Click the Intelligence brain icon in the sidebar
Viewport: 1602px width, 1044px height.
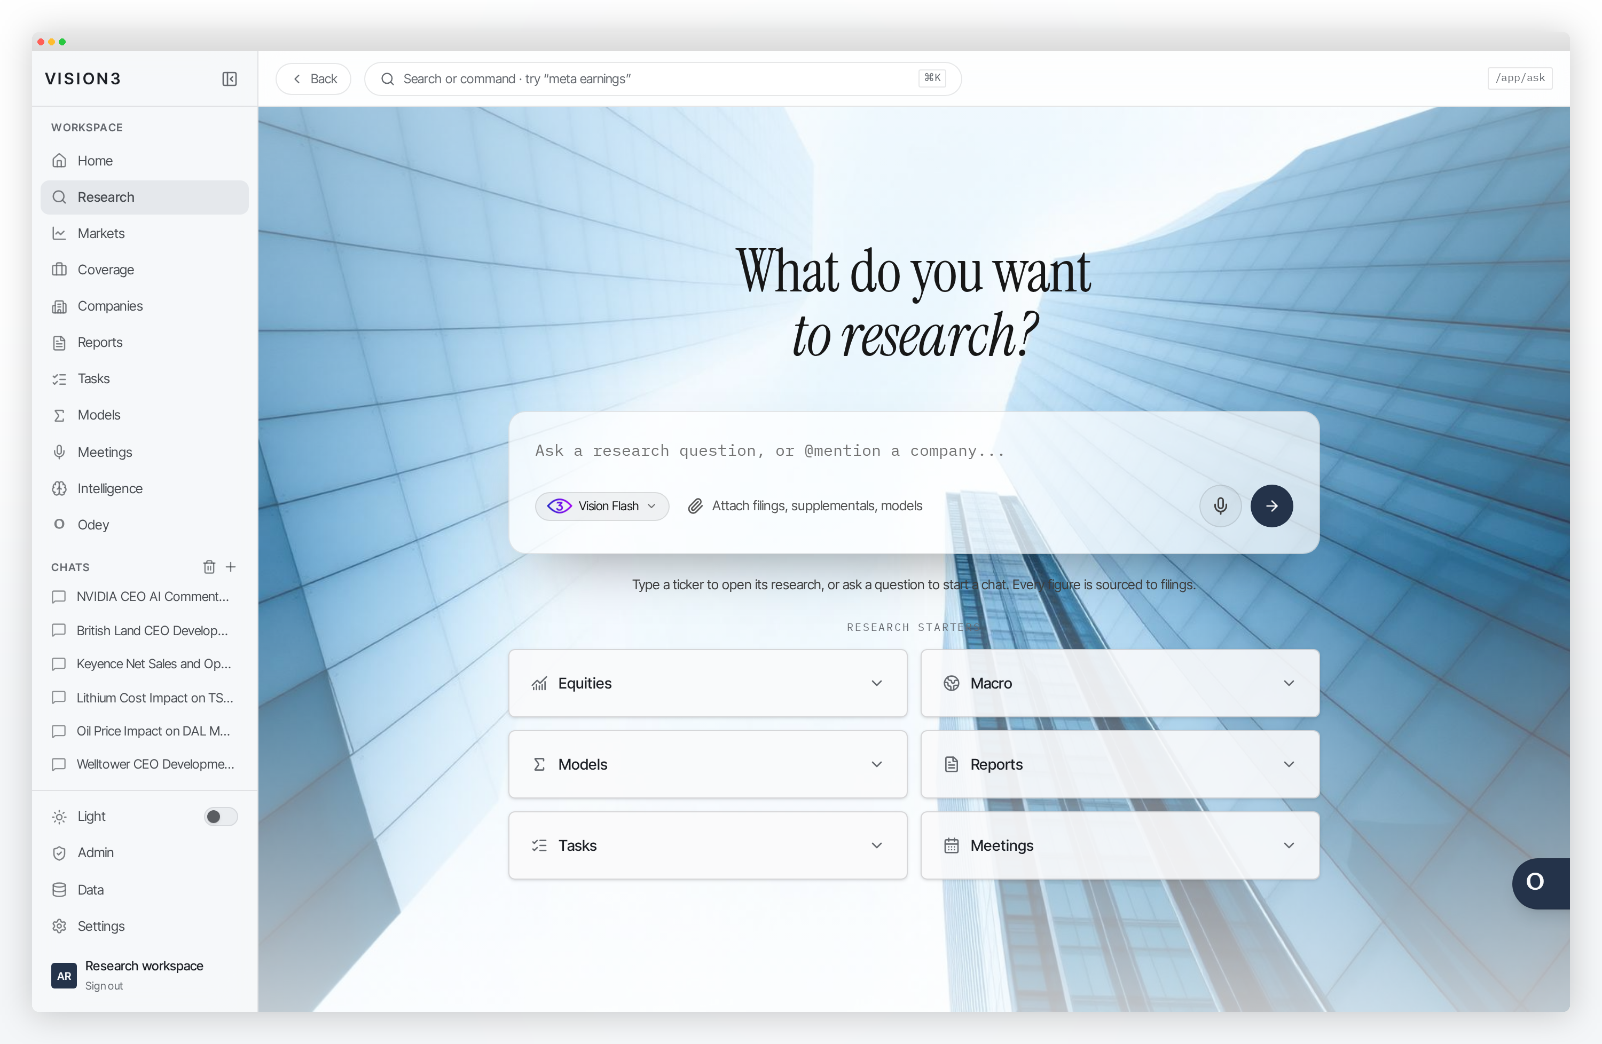click(x=59, y=488)
